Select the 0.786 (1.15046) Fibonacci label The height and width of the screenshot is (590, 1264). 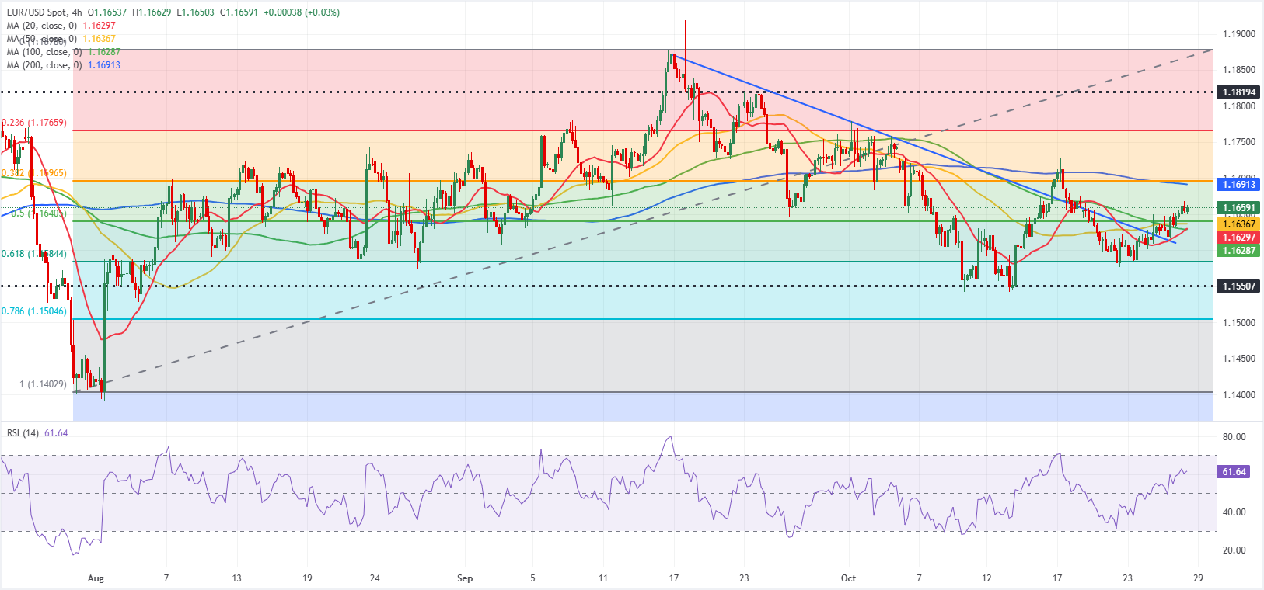34,311
